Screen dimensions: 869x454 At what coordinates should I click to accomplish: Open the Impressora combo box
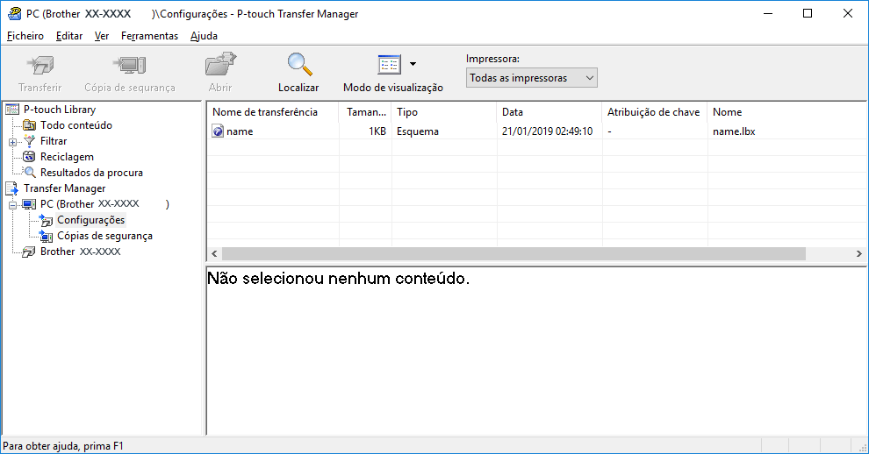(531, 78)
